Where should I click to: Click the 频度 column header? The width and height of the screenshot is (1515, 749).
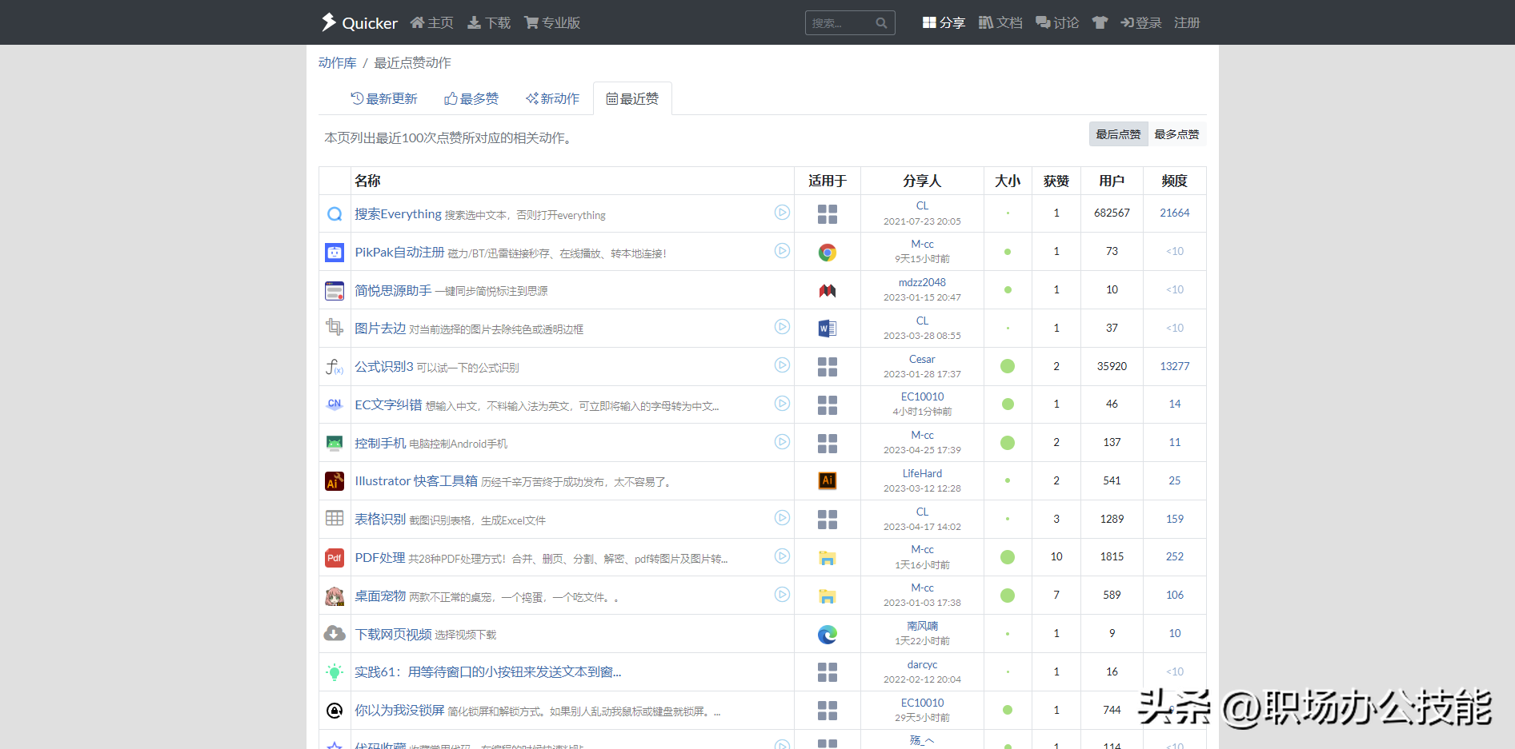(1174, 181)
